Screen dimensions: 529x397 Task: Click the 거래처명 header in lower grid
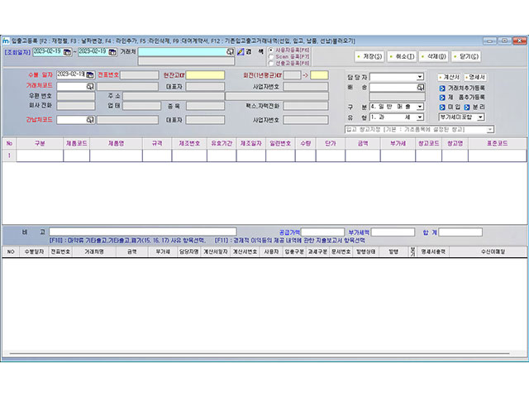click(94, 251)
